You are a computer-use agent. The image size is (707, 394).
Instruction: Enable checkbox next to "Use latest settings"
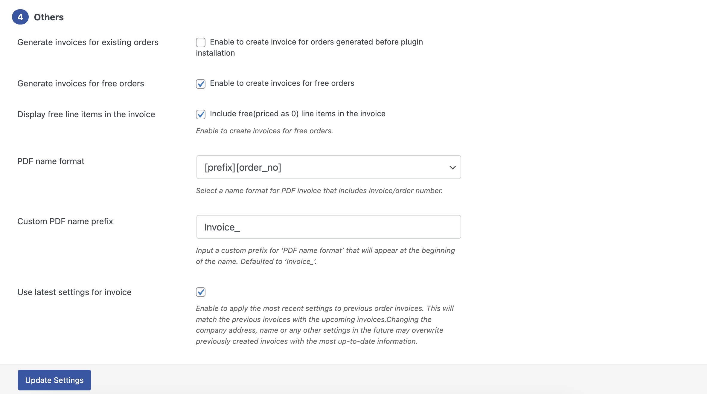click(201, 292)
